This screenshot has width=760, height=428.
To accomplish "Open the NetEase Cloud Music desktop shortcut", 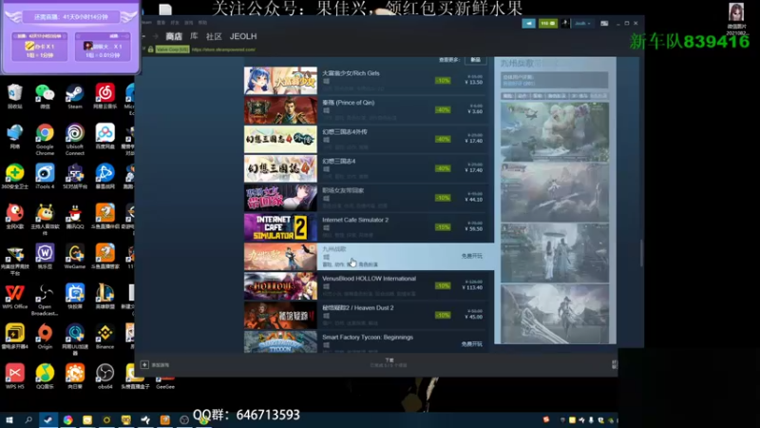I will [104, 96].
